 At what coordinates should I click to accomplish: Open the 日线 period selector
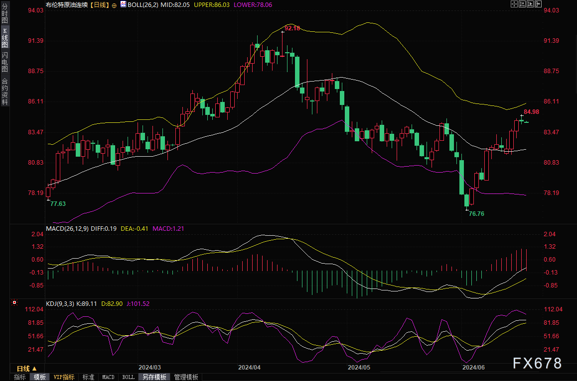[x=27, y=369]
